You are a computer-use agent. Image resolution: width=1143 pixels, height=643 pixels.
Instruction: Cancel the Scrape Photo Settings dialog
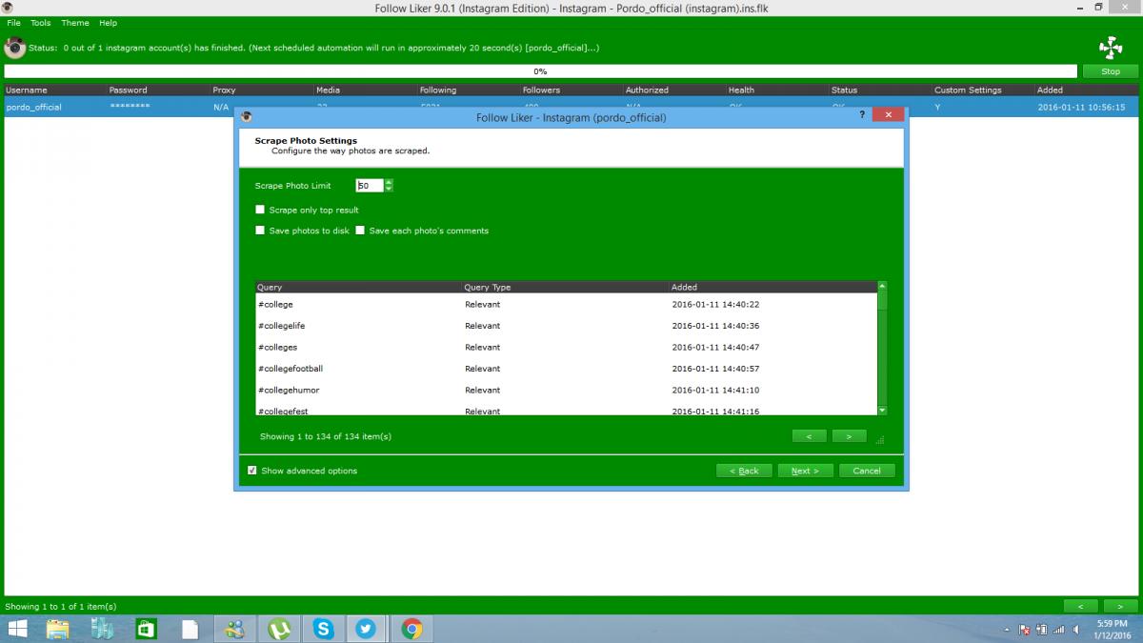pyautogui.click(x=867, y=471)
